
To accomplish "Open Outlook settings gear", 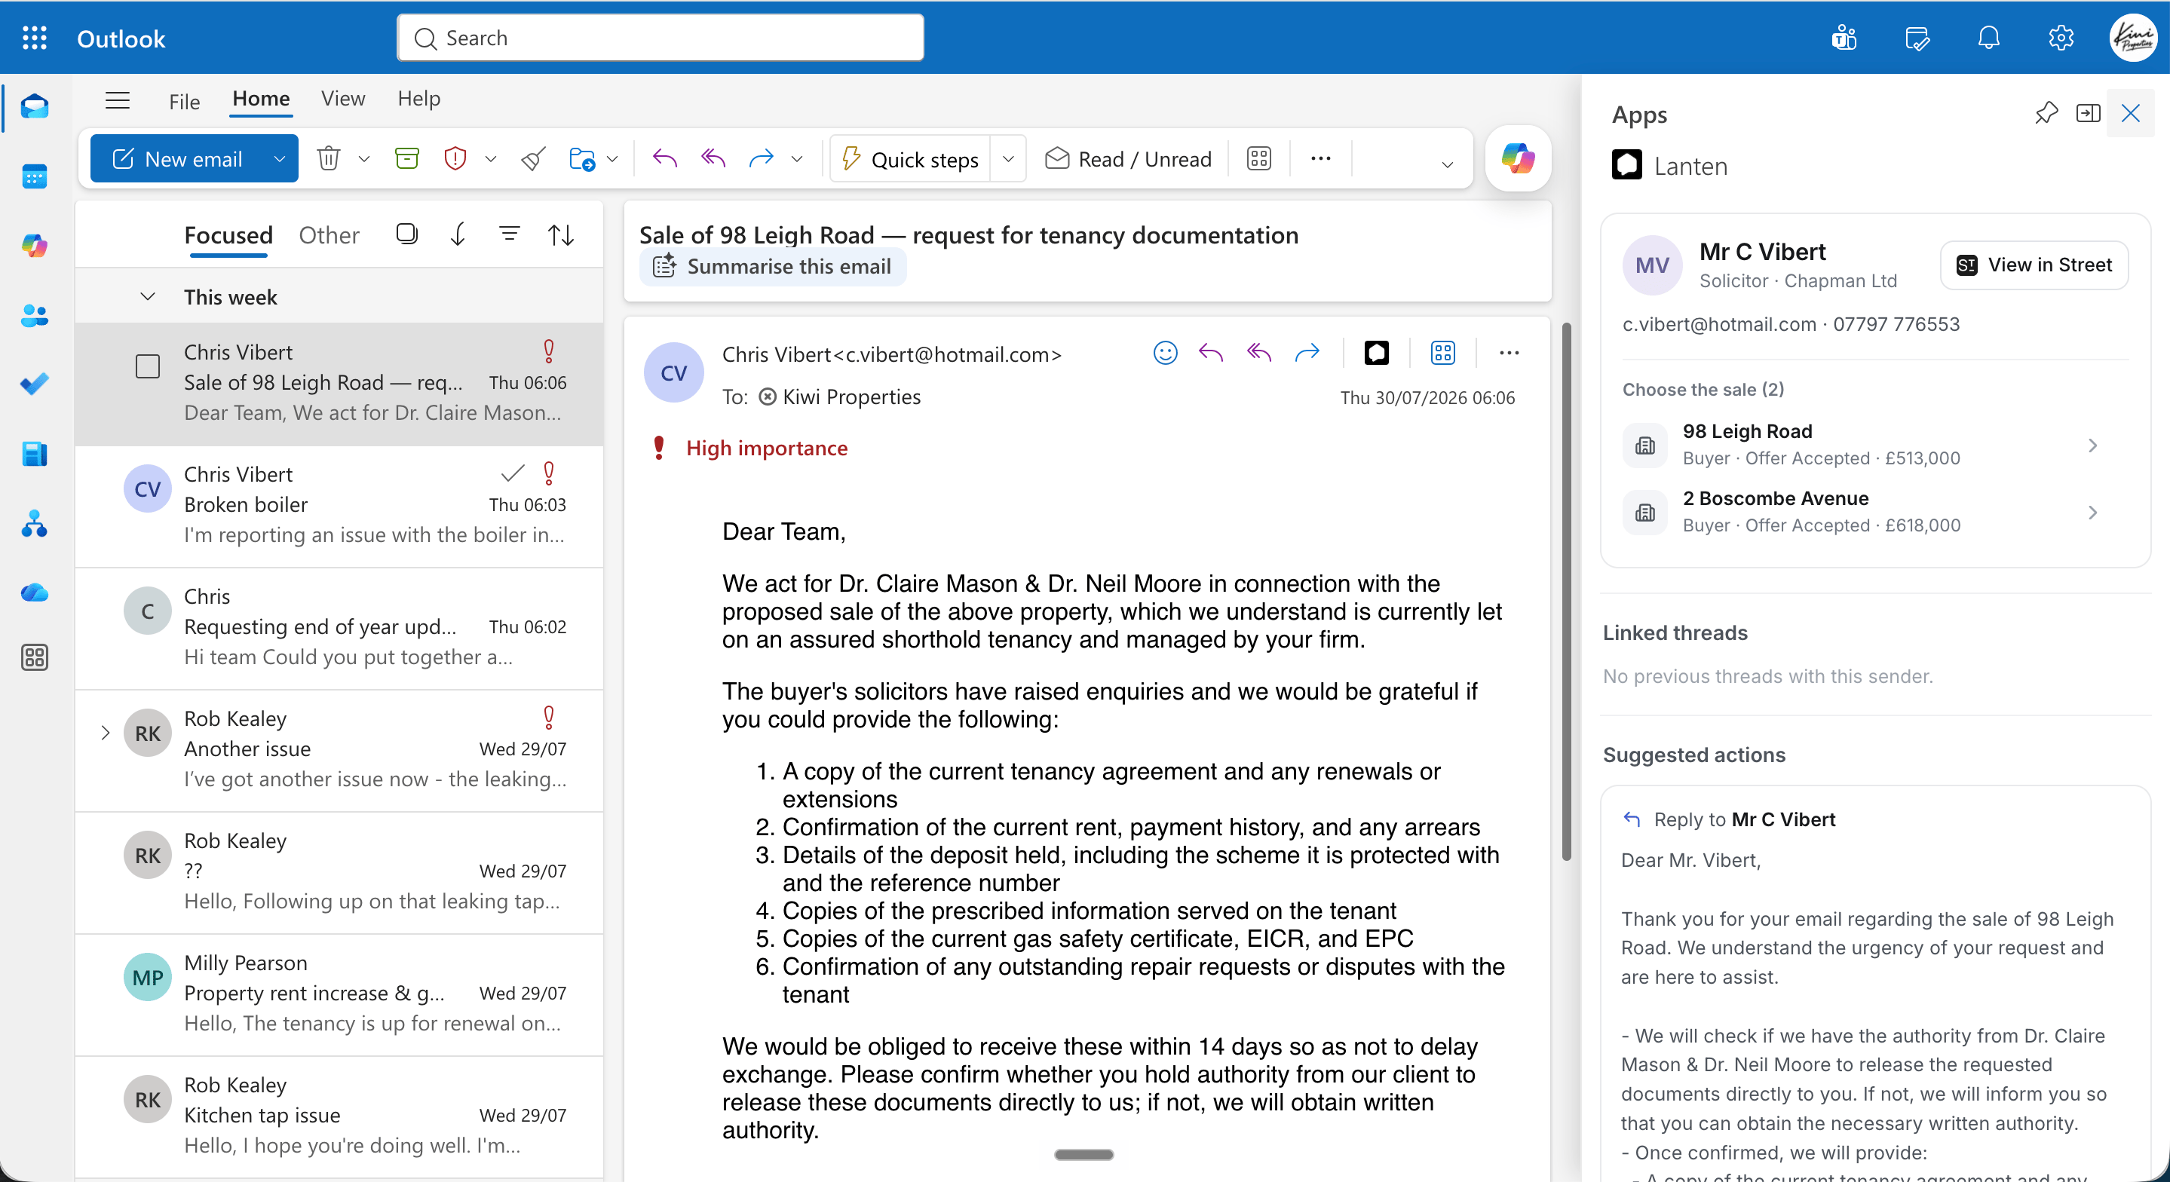I will click(2061, 38).
